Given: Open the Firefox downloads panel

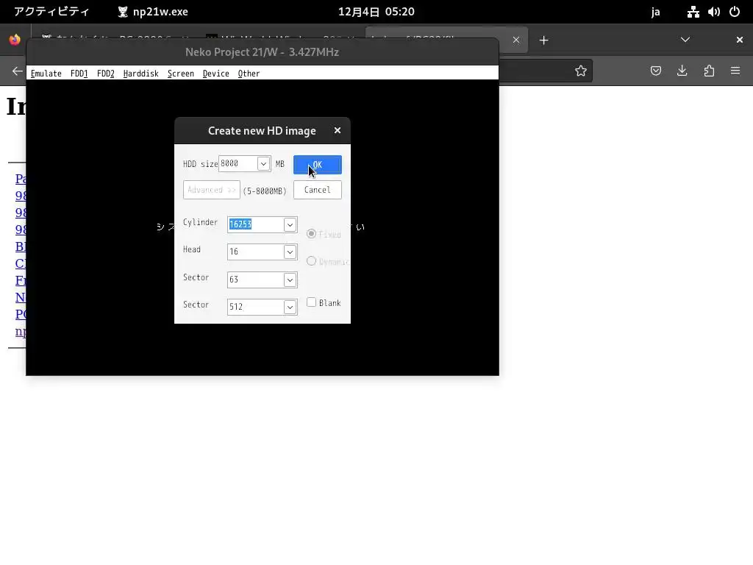Looking at the screenshot, I should click(682, 71).
